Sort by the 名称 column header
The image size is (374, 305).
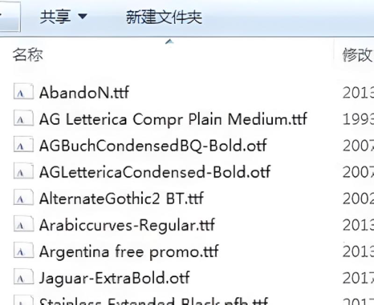pos(28,55)
